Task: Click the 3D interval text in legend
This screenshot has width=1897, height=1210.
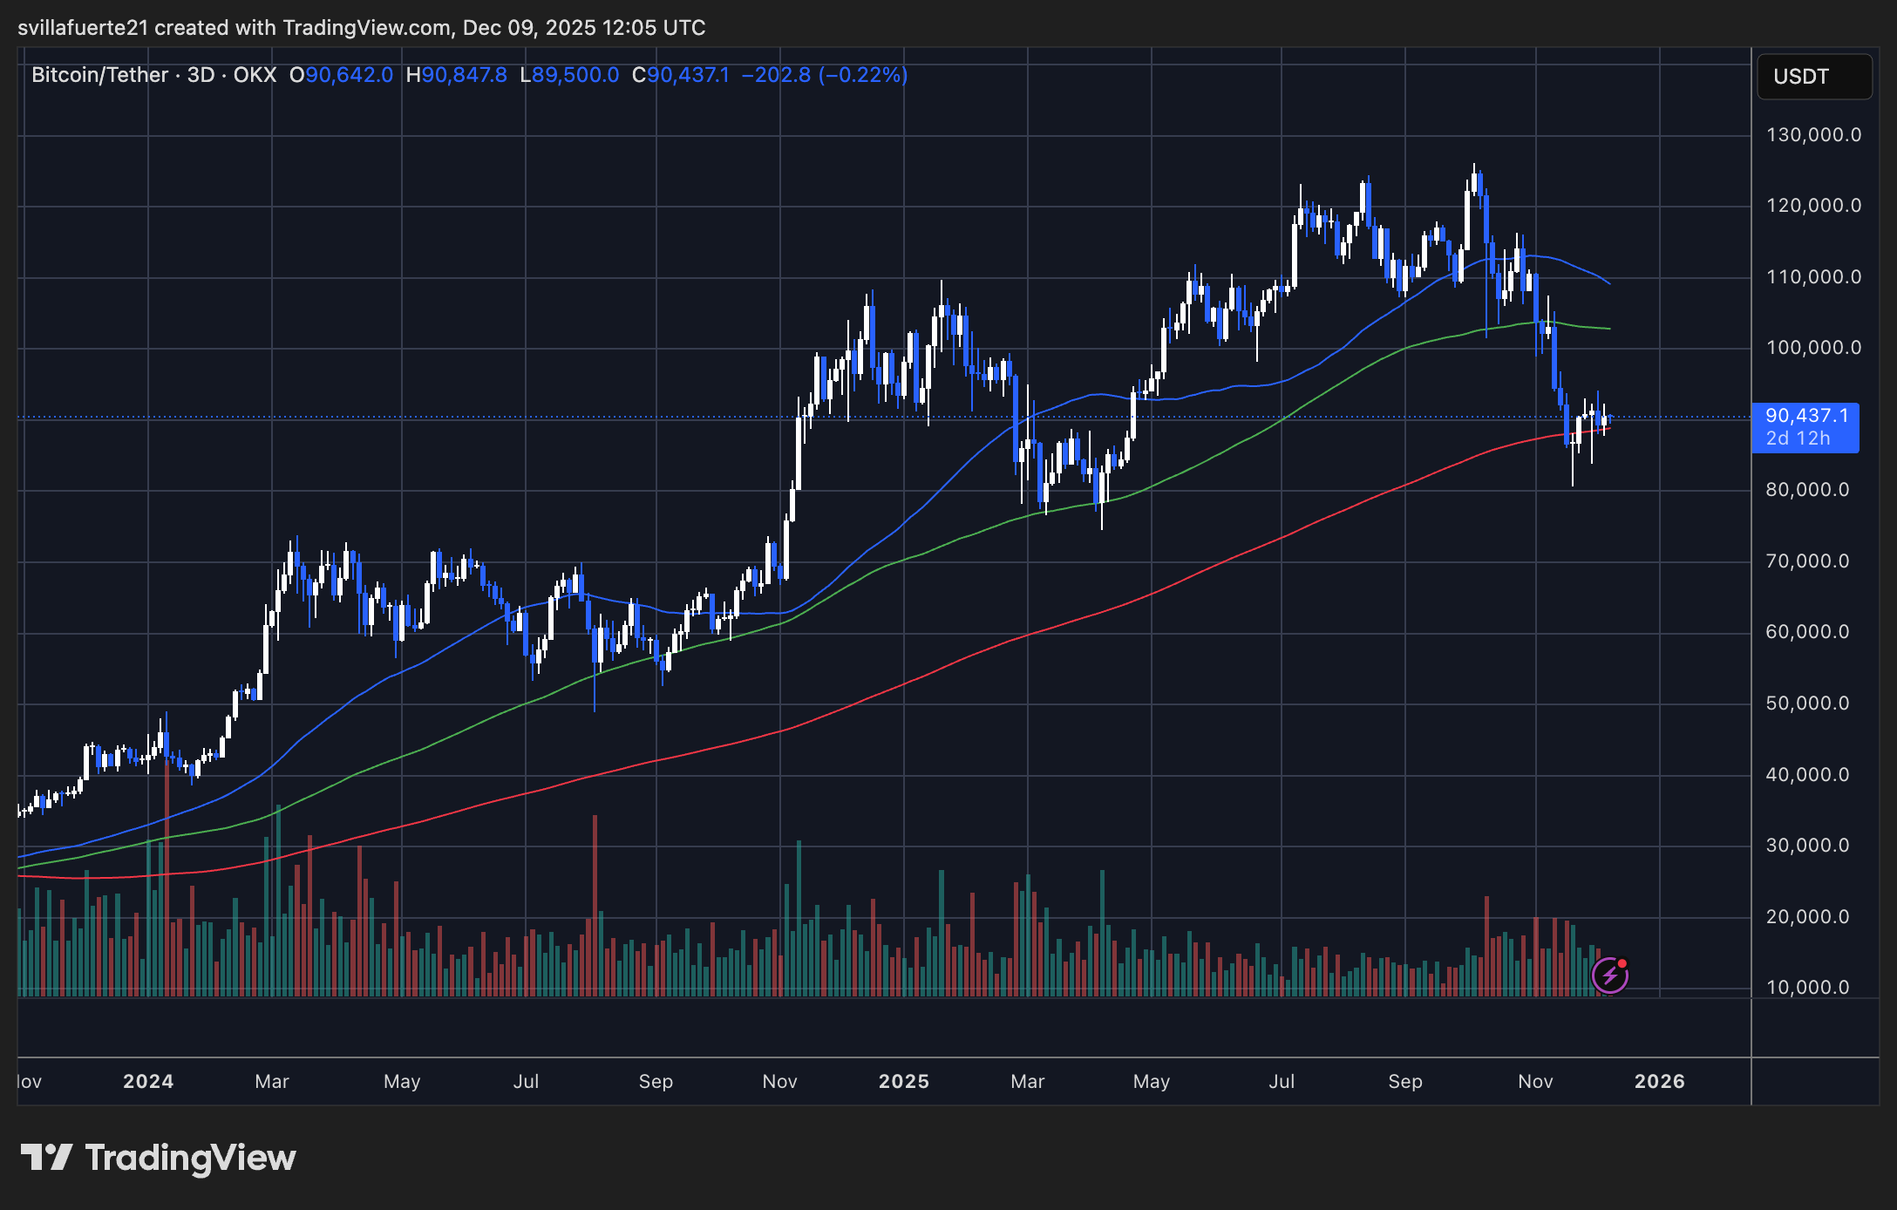Action: point(201,75)
